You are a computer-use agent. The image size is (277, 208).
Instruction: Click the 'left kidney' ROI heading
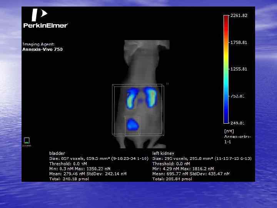tap(163, 153)
